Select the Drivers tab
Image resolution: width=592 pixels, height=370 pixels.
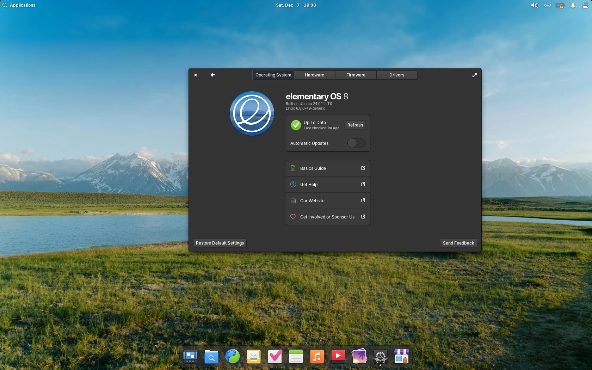pos(396,75)
